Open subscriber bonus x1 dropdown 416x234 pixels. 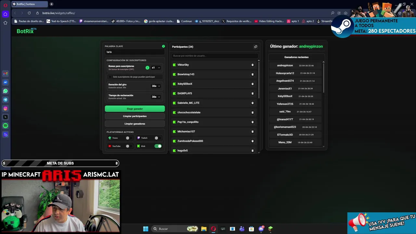pos(156,68)
